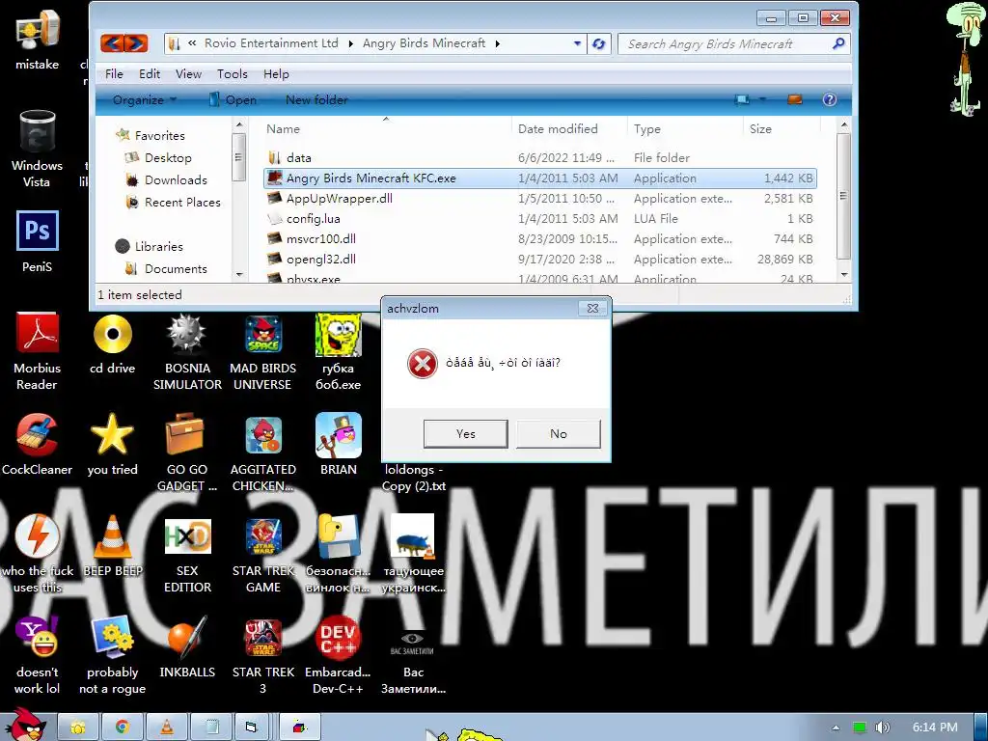This screenshot has width=988, height=741.
Task: Expand breadcrumb arrow after Rovio Entertainment Ltd
Action: pos(351,43)
